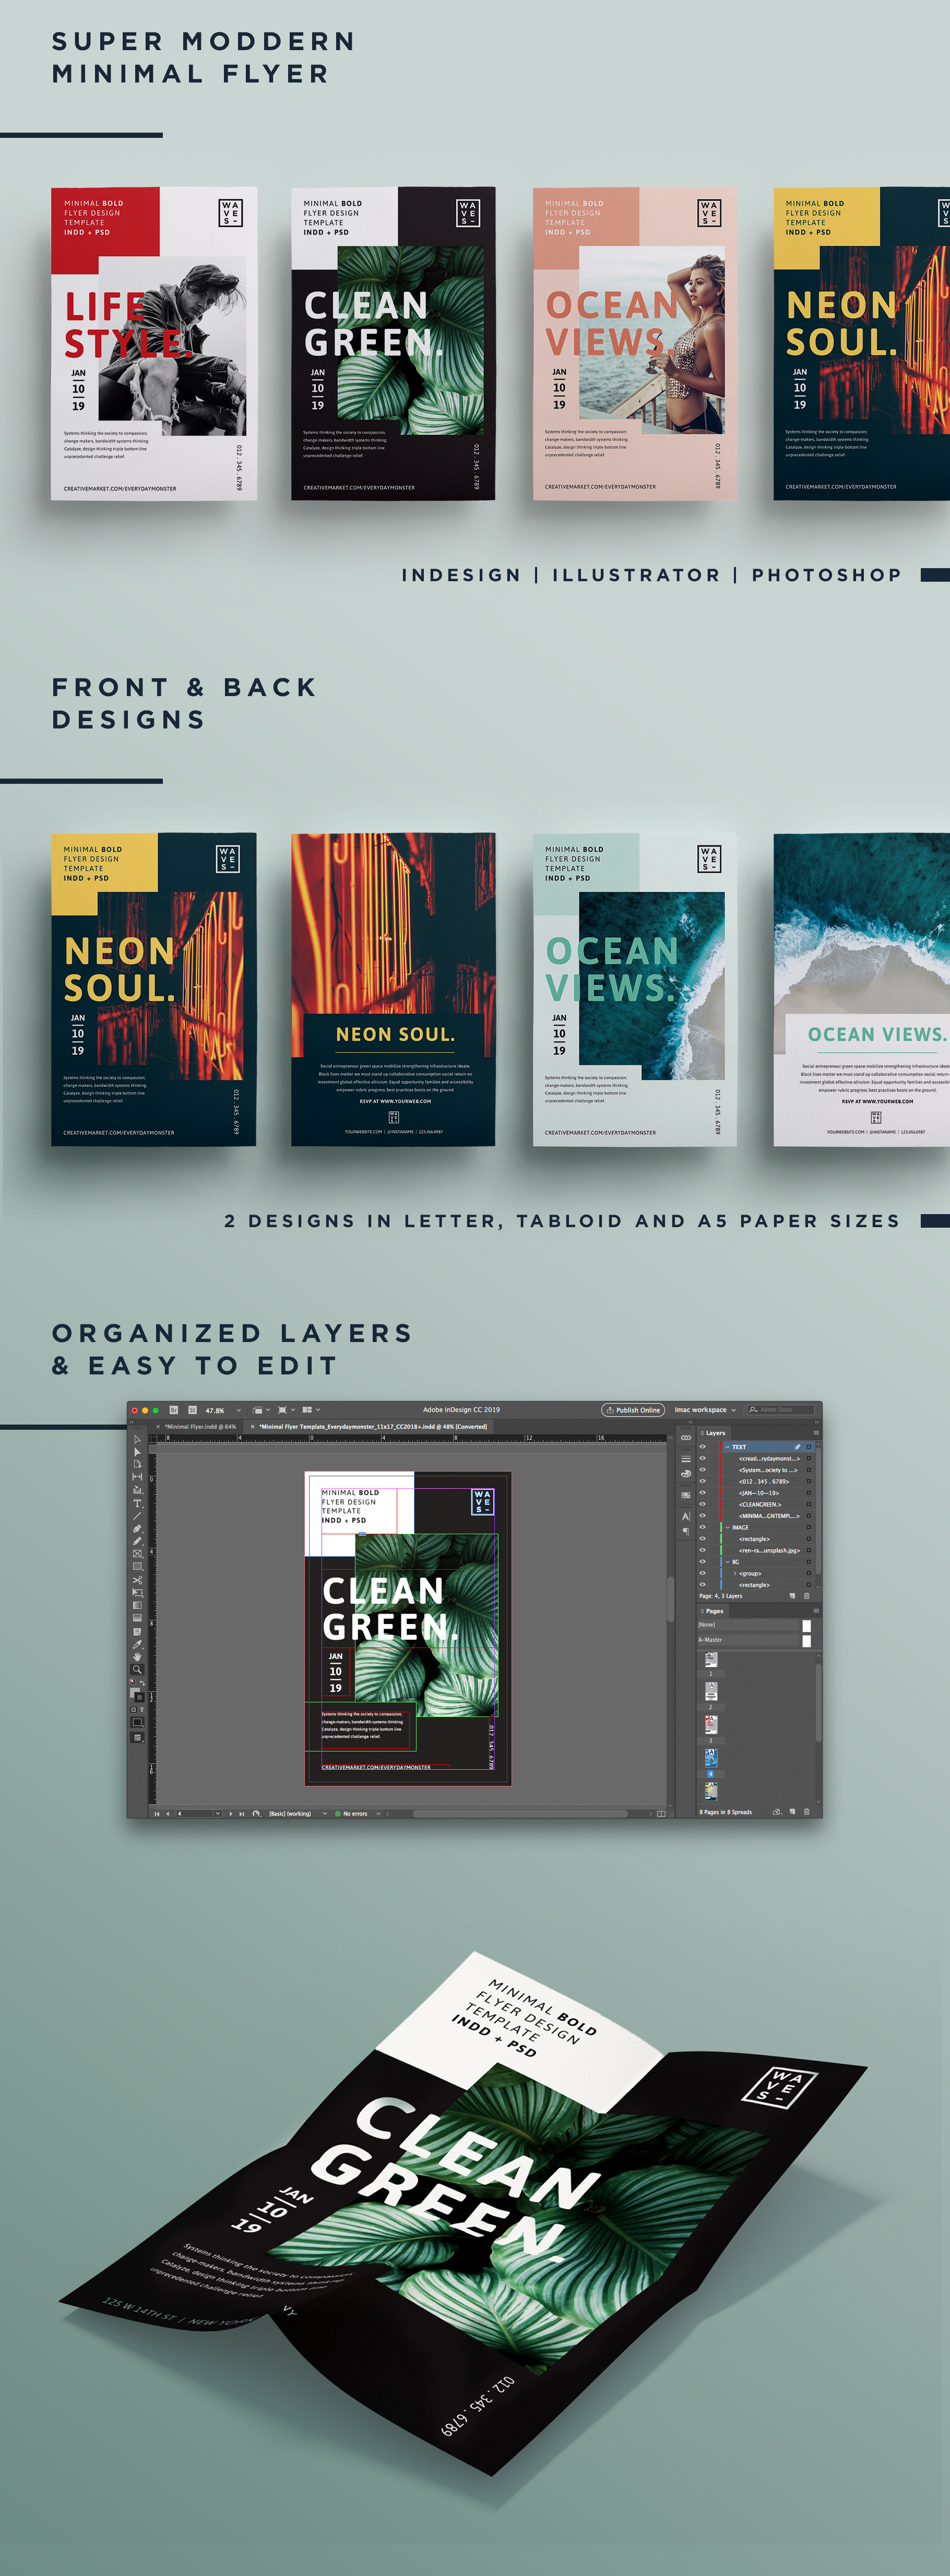Hide the BG layer using eye icon

[x=702, y=1561]
